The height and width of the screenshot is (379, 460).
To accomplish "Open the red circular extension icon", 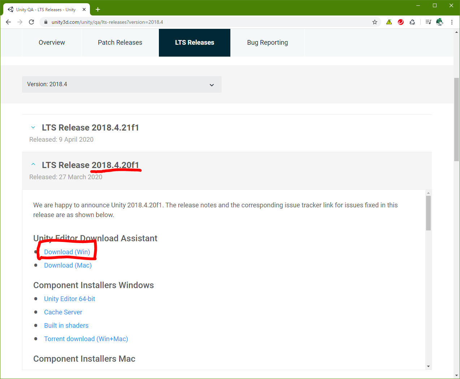I will pos(400,22).
